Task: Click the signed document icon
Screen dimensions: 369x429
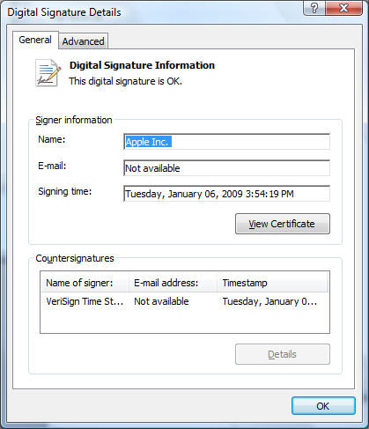Action: [x=48, y=73]
